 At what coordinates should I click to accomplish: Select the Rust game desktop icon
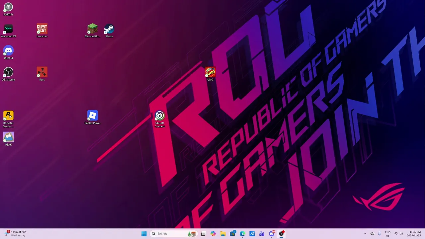[42, 74]
